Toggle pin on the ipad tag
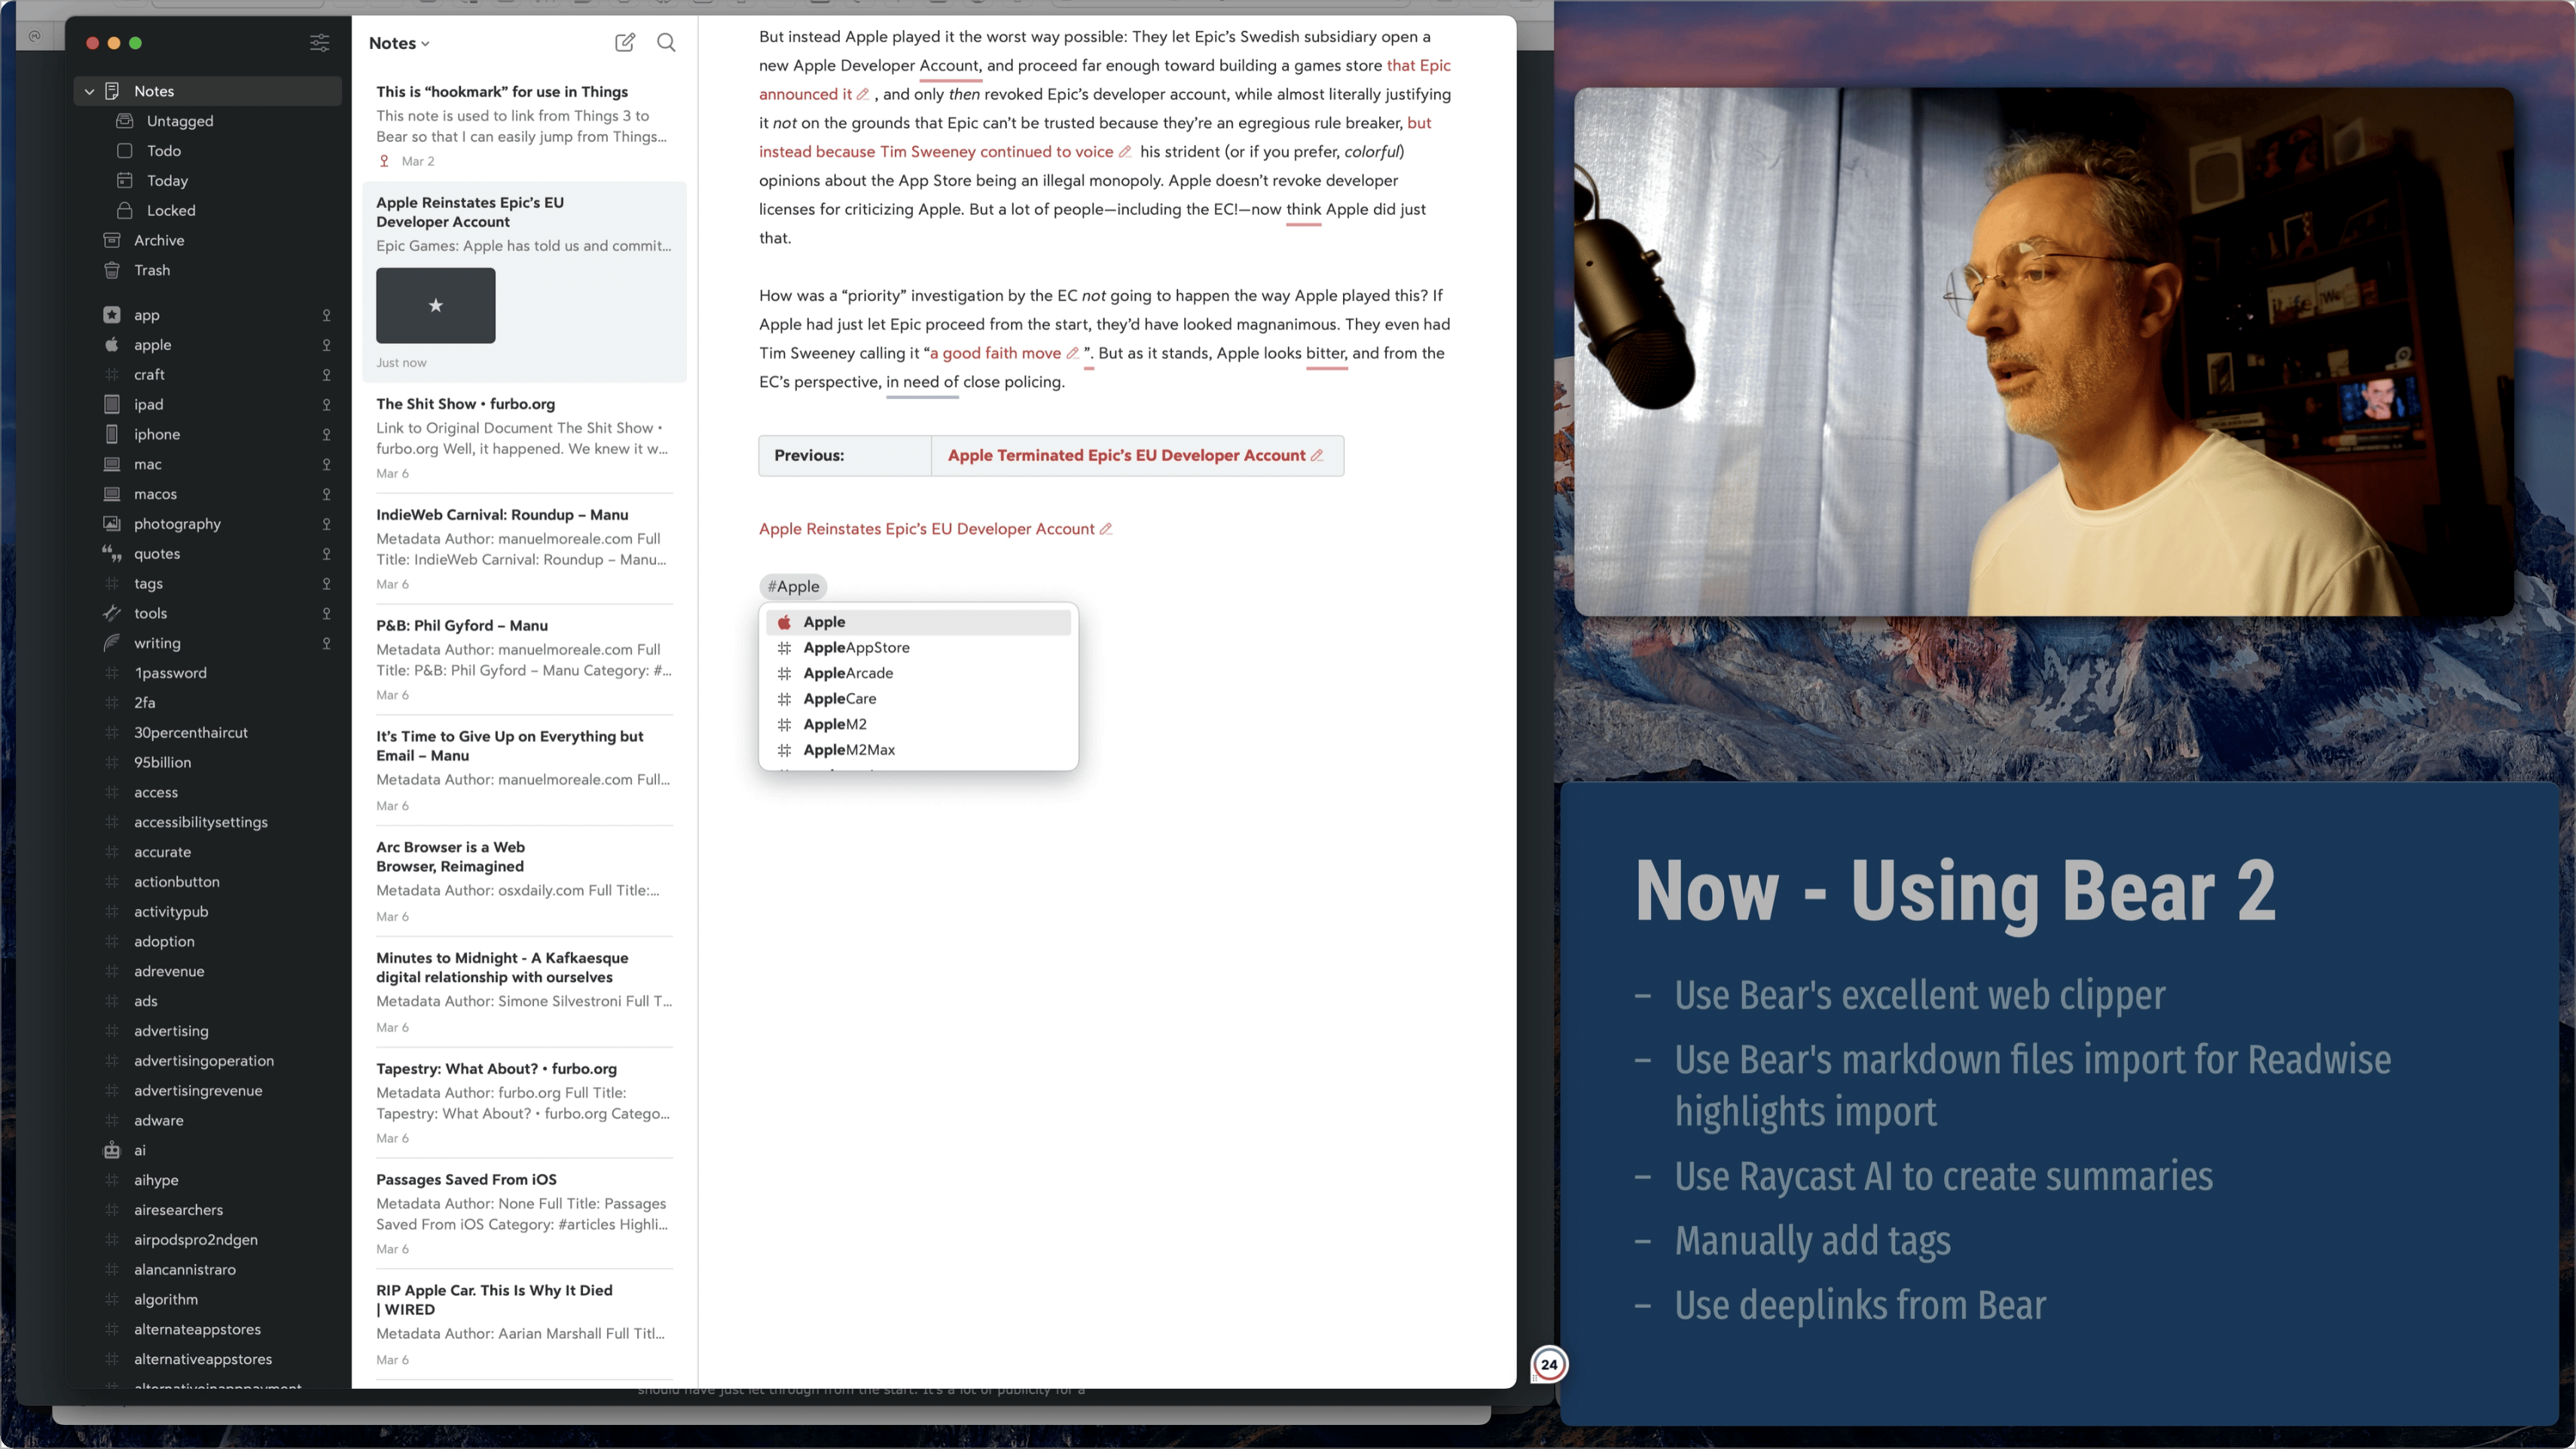Screen dimensions: 2576x1449 (326, 405)
